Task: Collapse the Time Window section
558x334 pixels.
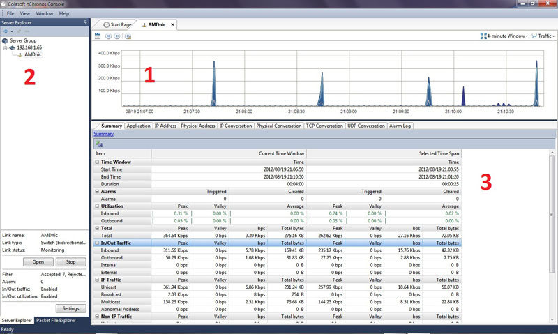Action: tap(97, 162)
